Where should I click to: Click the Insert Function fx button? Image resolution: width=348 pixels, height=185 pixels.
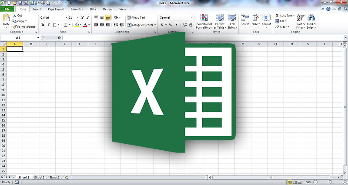click(59, 38)
